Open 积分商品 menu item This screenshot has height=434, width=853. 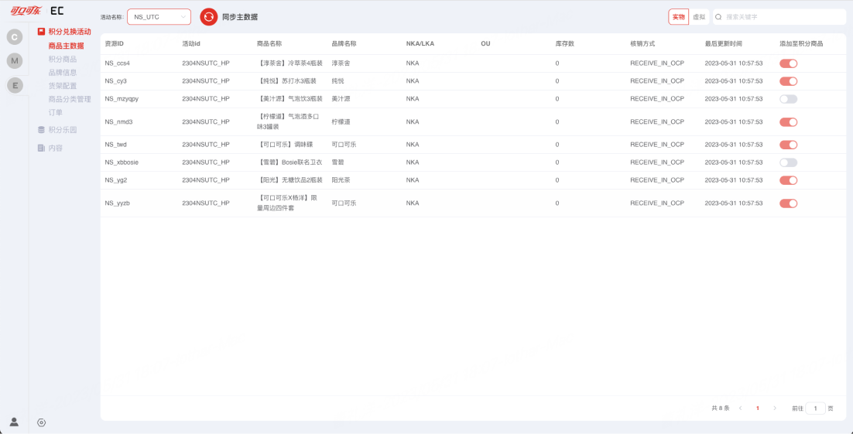(x=63, y=59)
